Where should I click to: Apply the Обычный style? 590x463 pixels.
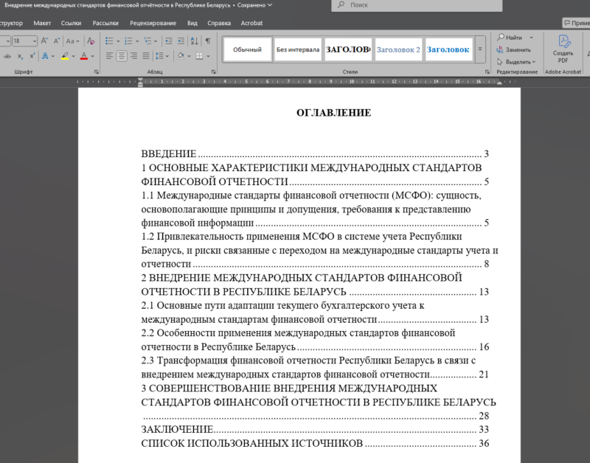[247, 49]
